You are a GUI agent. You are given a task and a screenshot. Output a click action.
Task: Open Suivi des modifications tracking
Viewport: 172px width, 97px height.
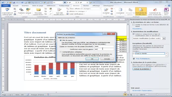coord(59,12)
